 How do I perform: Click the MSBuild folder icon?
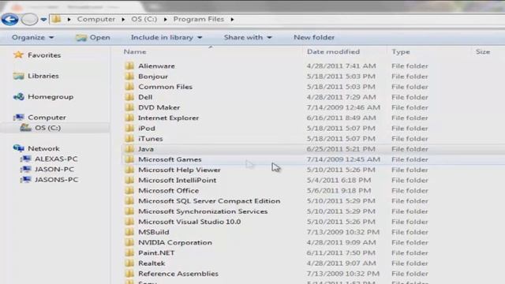point(129,232)
